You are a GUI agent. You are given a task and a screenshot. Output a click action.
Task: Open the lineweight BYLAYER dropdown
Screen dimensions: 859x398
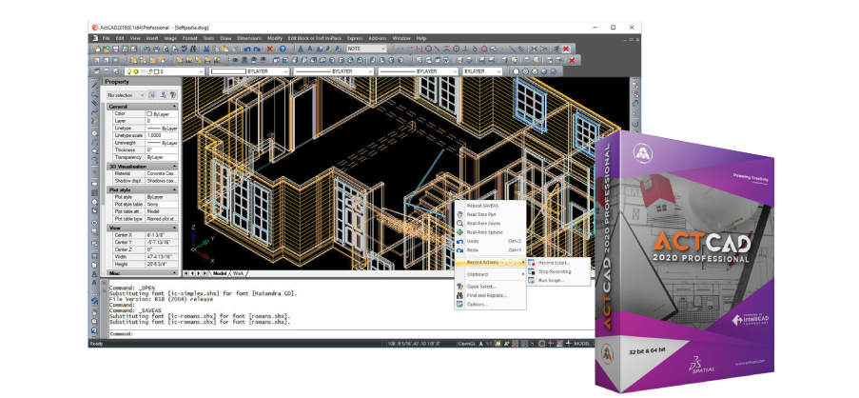click(x=418, y=71)
